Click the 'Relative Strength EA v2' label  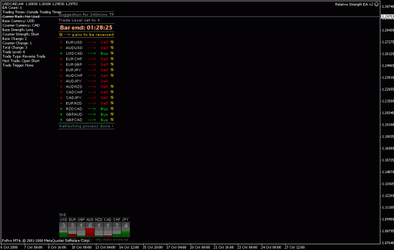tap(354, 4)
